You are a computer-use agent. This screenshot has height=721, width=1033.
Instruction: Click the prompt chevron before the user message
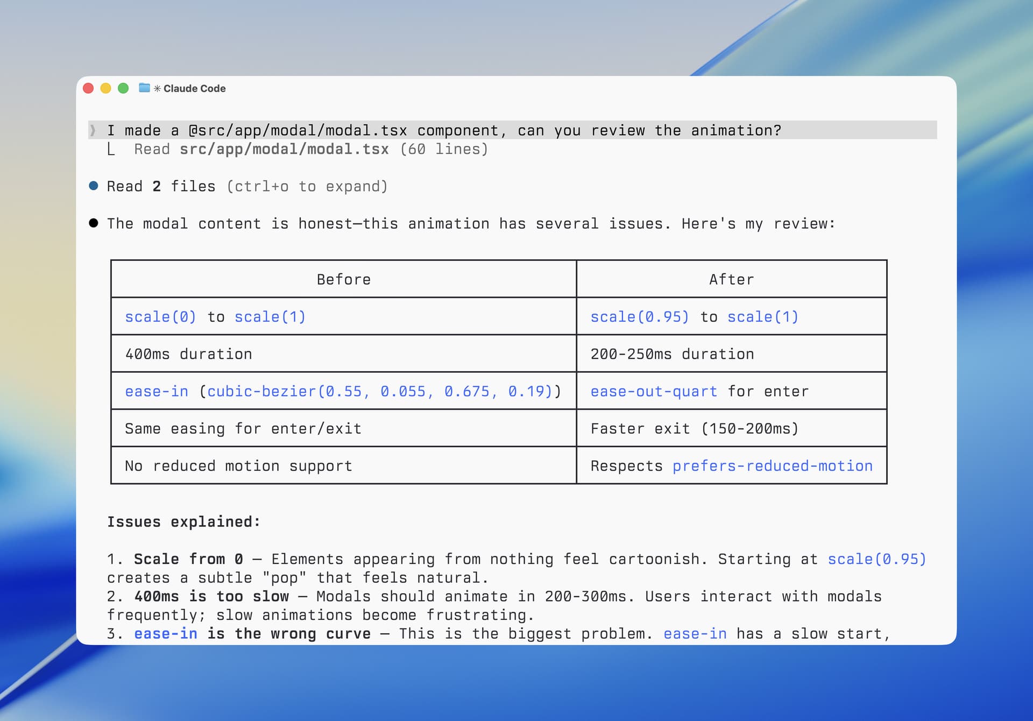pyautogui.click(x=93, y=130)
